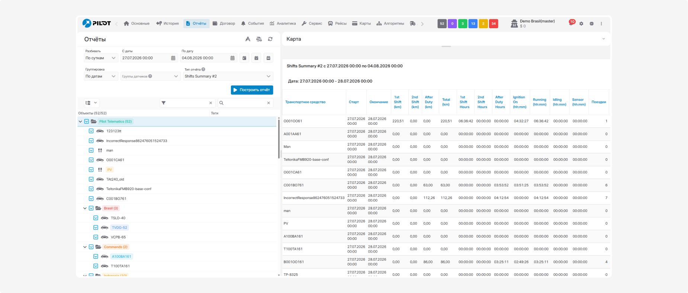Open the Тип отчёта Shifts Summary #2 dropdown
The width and height of the screenshot is (688, 293).
[228, 76]
